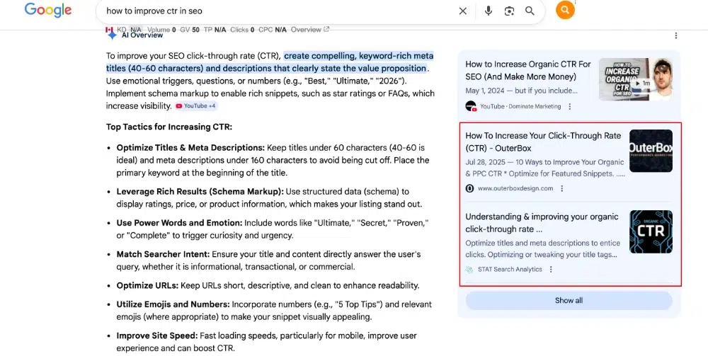Open options menu for the outerboxdesign.com result
This screenshot has height=356, width=708.
562,188
